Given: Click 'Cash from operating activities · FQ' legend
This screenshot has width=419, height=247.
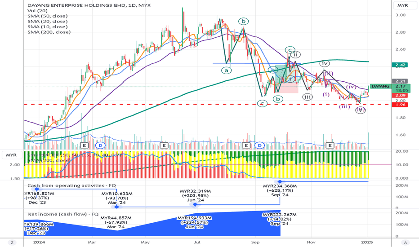Looking at the screenshot, I should pos(71,185).
